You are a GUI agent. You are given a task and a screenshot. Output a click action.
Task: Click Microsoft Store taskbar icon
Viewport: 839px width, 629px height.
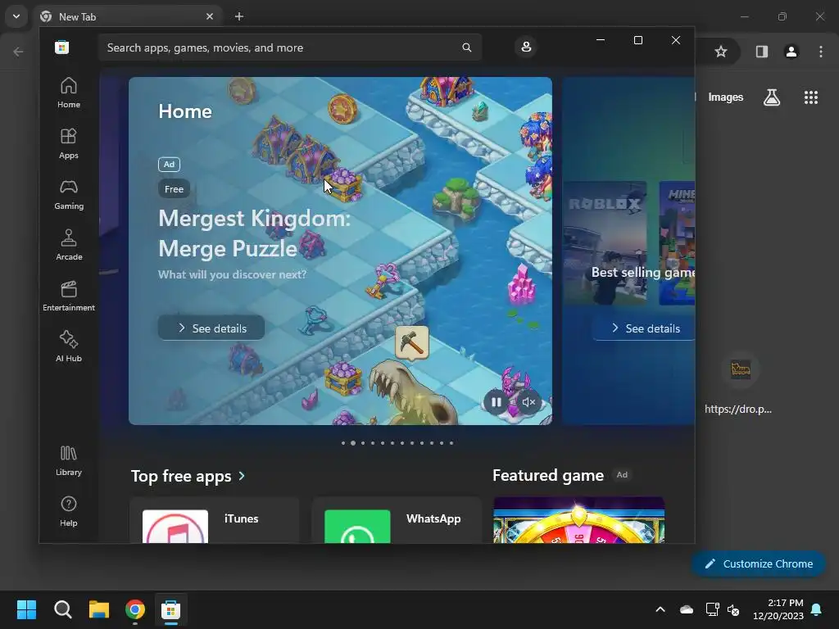tap(170, 609)
